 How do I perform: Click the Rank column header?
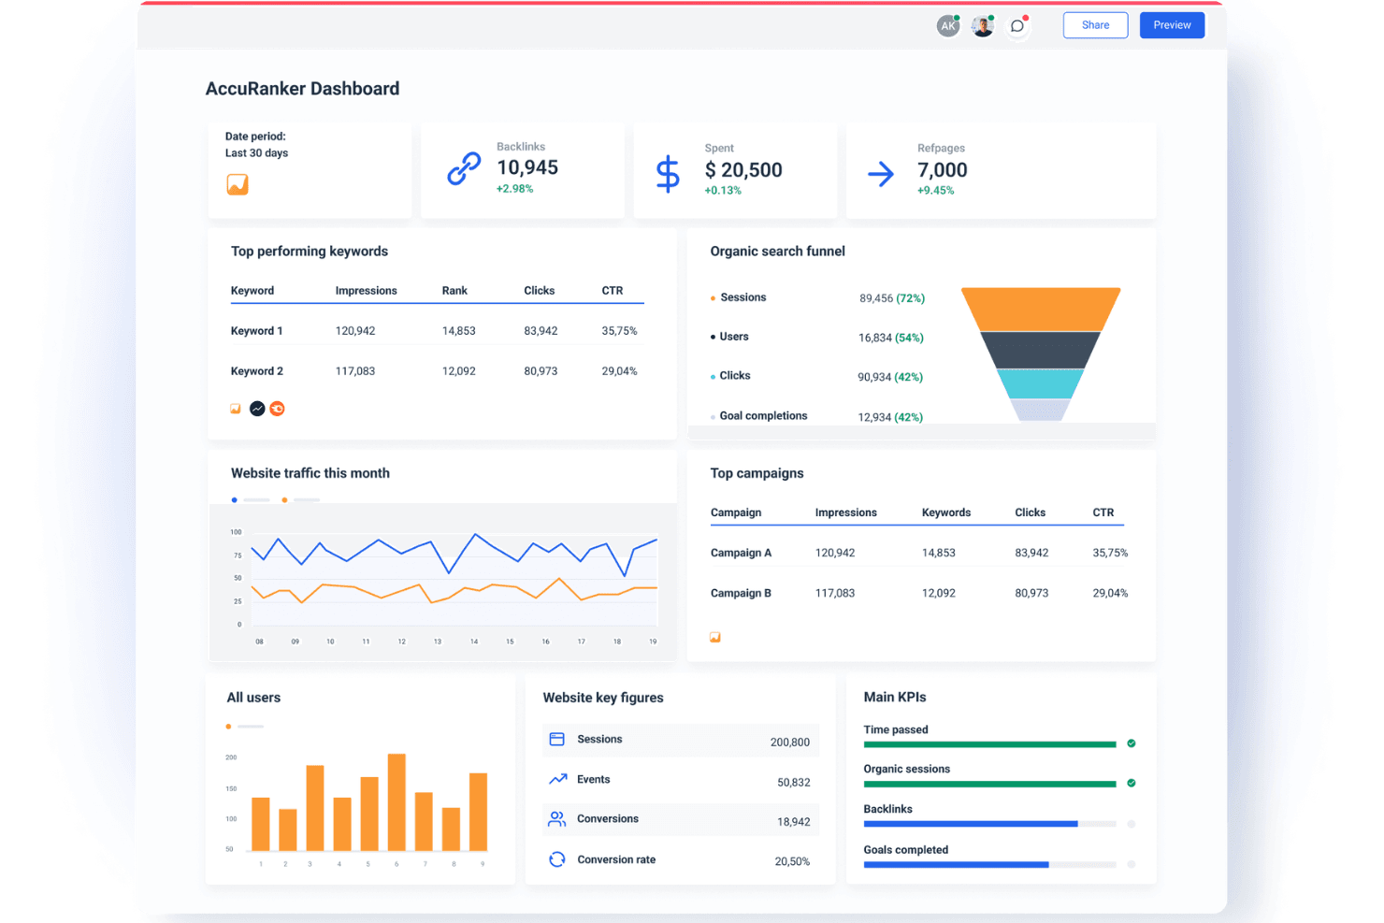point(454,291)
